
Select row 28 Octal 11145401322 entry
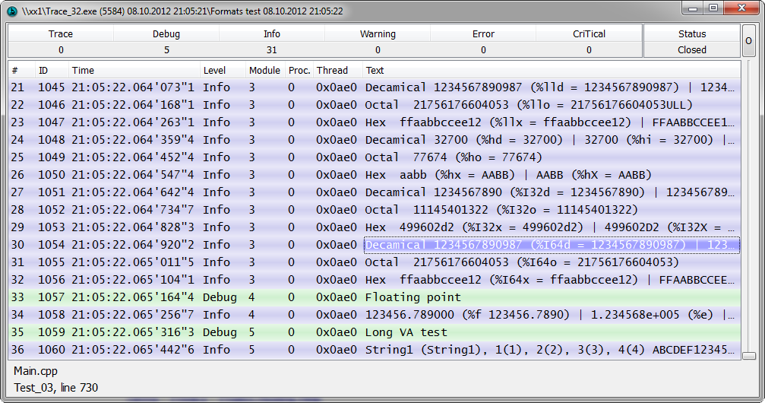tap(375, 210)
